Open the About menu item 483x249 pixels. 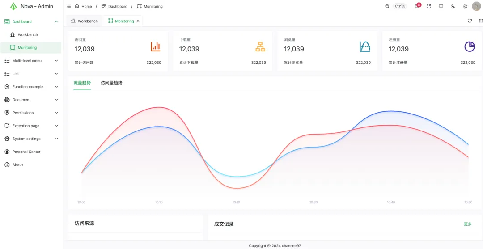point(31,165)
